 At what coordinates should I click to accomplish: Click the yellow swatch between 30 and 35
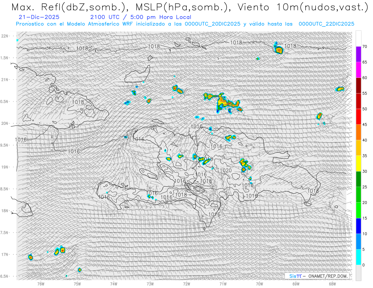[x=358, y=163]
